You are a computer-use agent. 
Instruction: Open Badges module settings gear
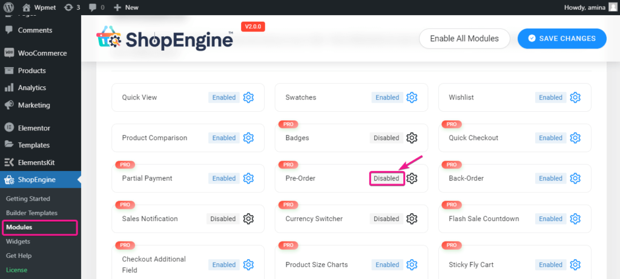(412, 138)
